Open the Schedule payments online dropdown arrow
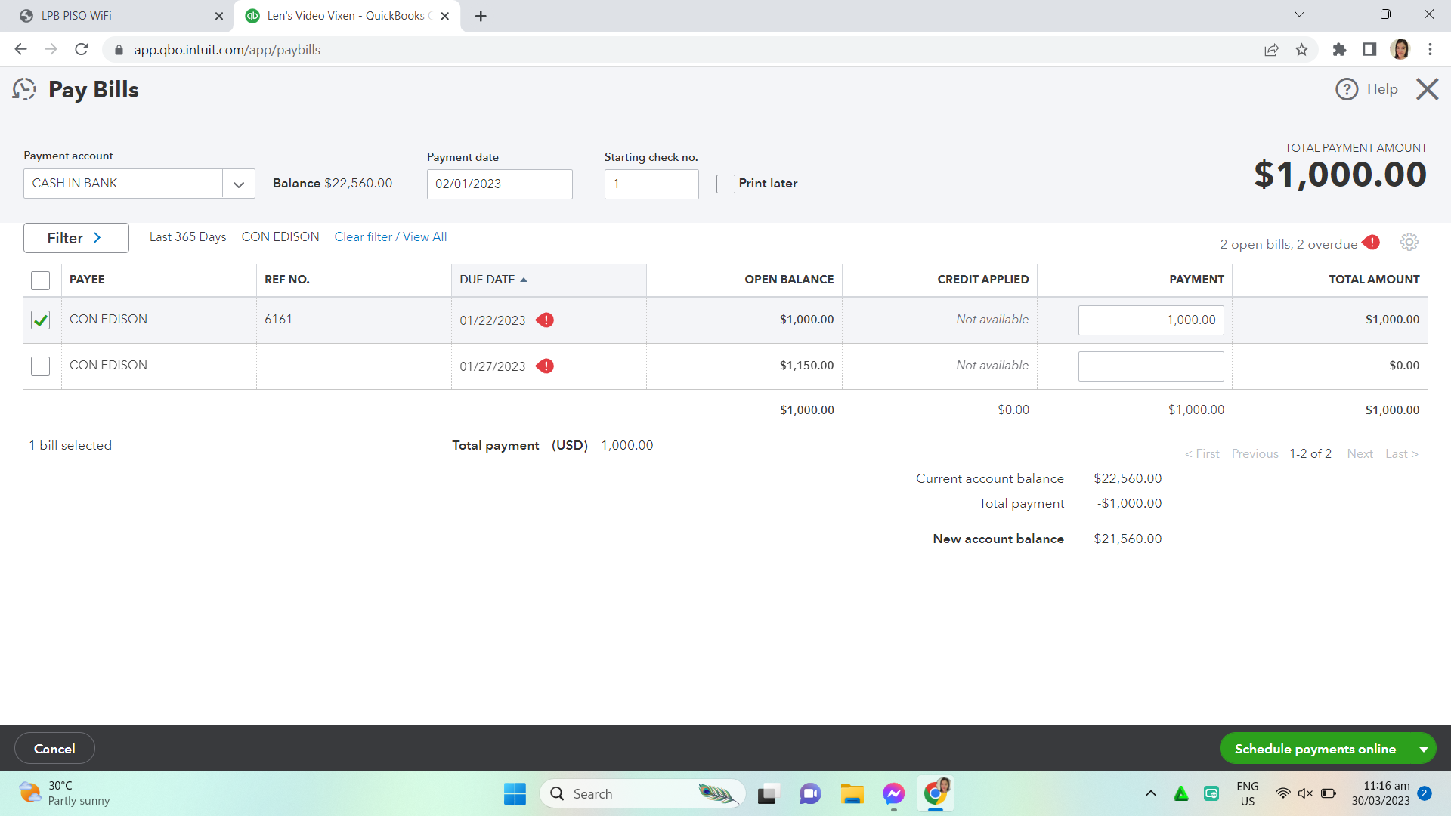The image size is (1451, 816). 1423,749
